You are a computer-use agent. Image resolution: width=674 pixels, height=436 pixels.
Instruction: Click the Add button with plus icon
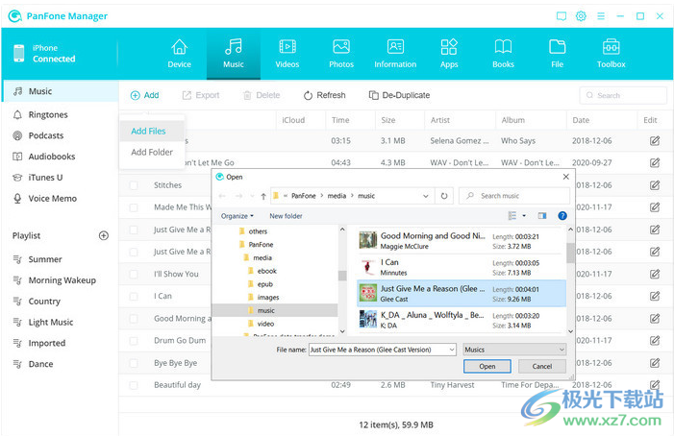point(144,95)
